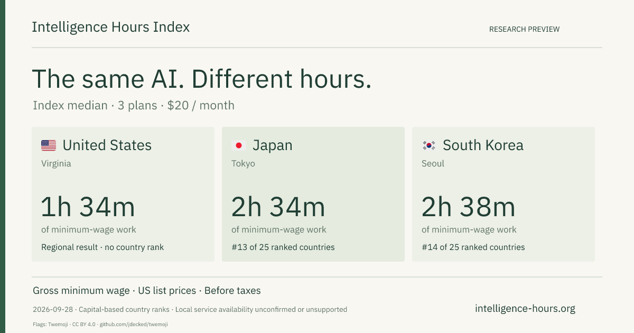This screenshot has height=333, width=634.
Task: Click the Intelligence Hours Index title
Action: (110, 27)
